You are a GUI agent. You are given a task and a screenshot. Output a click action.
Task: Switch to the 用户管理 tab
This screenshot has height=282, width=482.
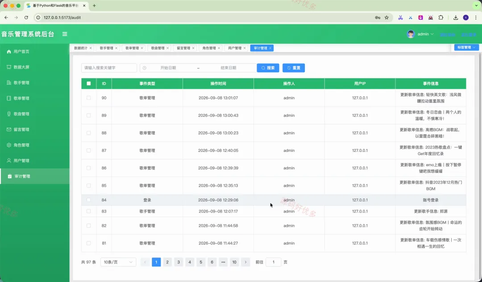tap(235, 48)
